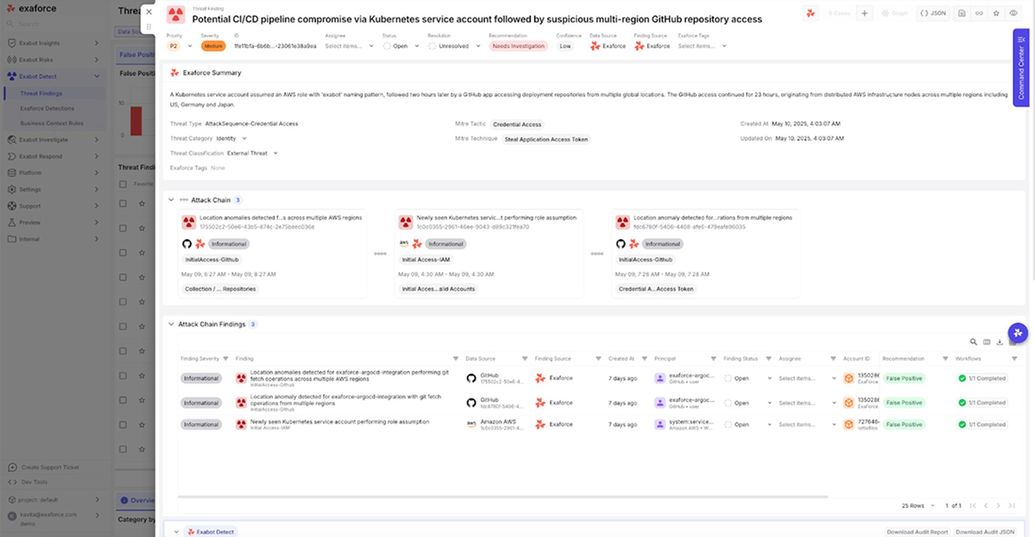This screenshot has width=1035, height=537.
Task: Click the floating purple Exabot assistant button
Action: pos(1018,333)
